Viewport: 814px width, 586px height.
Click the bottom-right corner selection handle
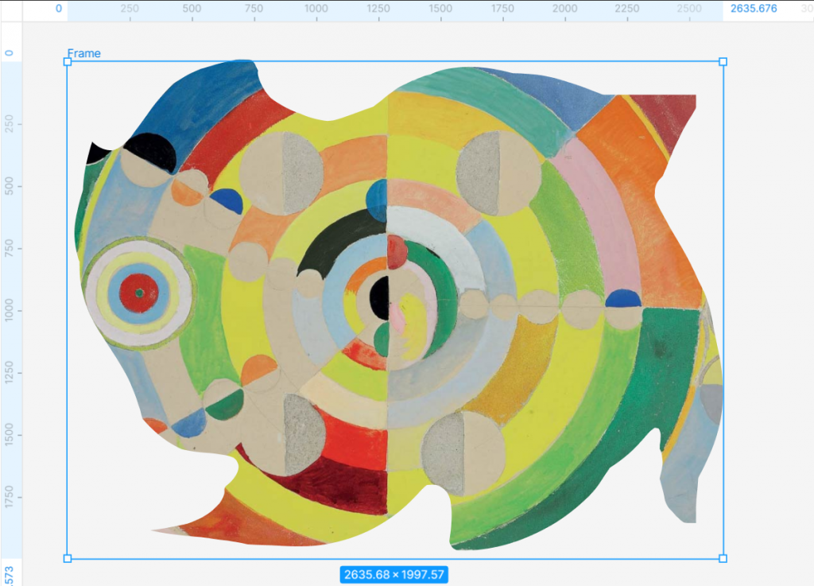coord(722,560)
